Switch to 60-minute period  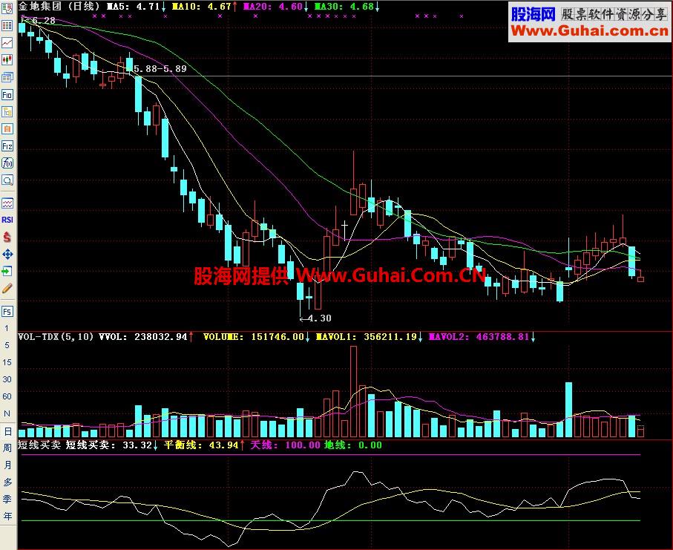[7, 396]
